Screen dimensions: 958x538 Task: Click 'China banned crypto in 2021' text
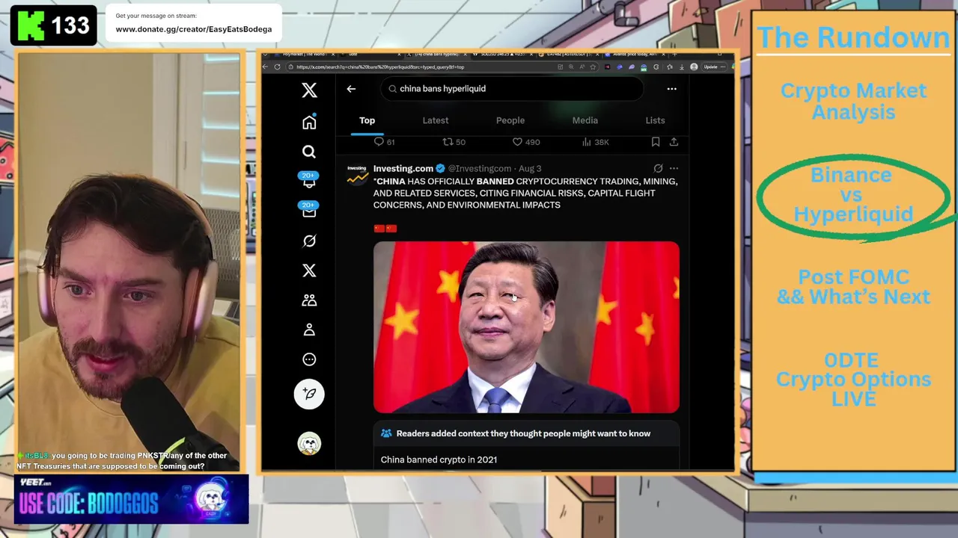tap(439, 460)
